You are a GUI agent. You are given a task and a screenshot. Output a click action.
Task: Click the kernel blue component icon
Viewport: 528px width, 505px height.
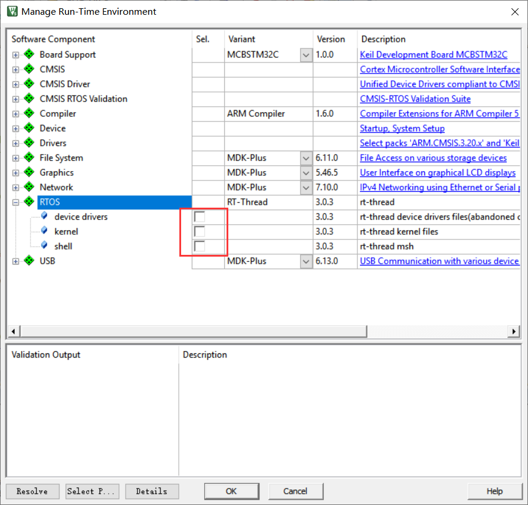tap(44, 231)
